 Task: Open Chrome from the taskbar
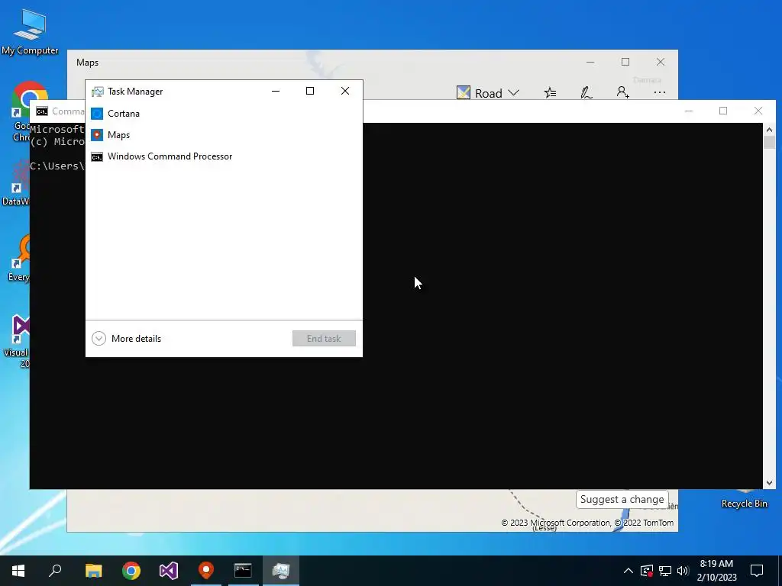[x=131, y=571]
